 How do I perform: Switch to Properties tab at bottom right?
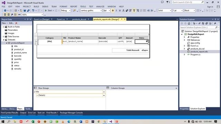184,109
